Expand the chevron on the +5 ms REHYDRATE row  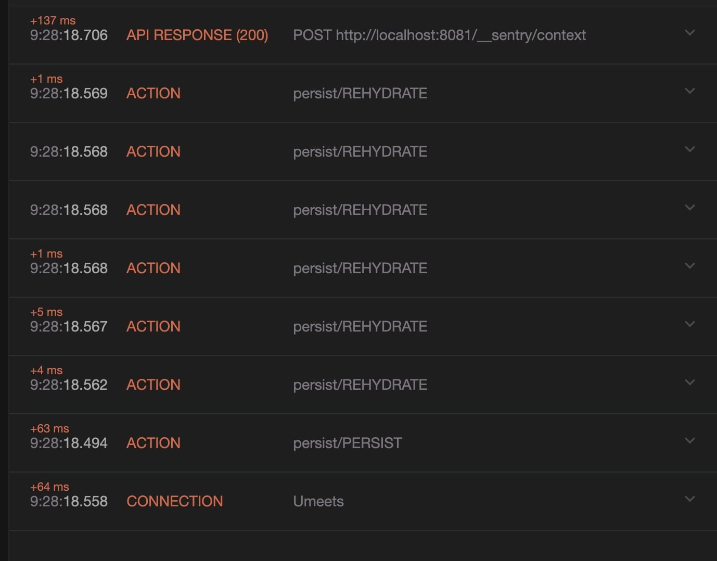tap(689, 324)
